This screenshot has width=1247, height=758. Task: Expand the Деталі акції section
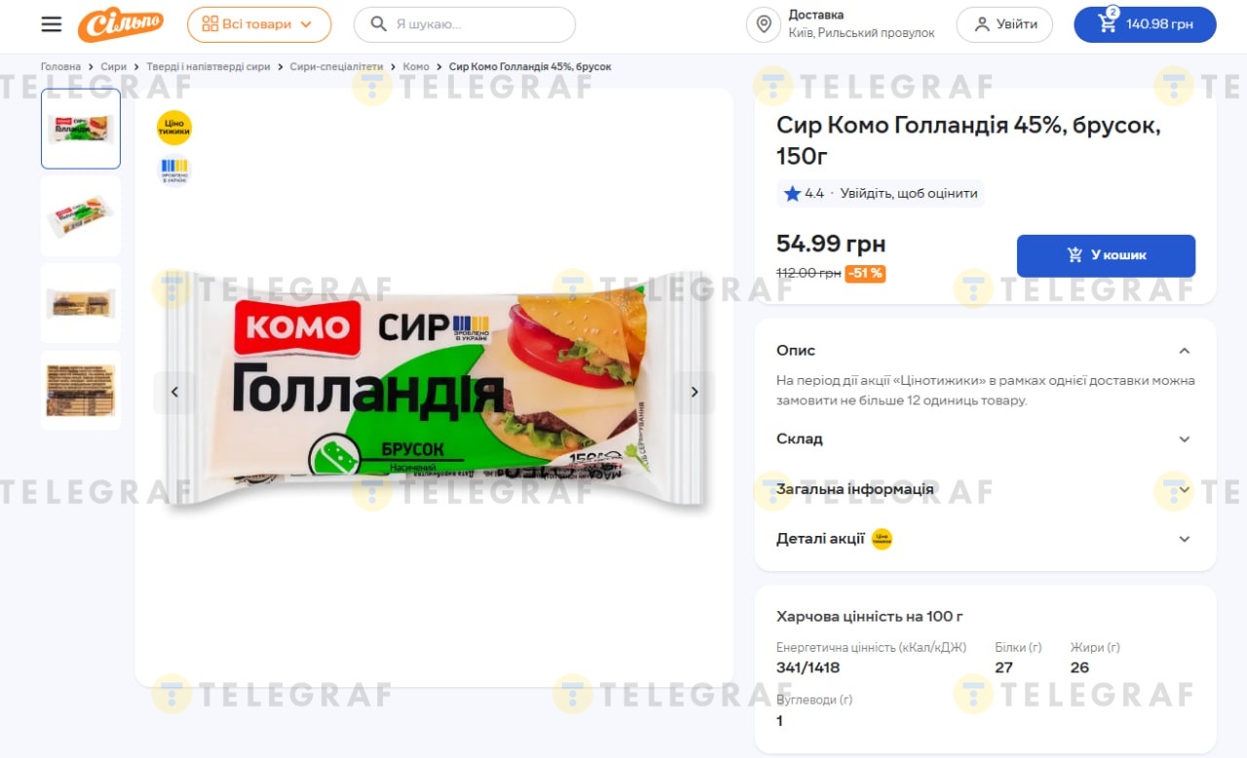985,539
